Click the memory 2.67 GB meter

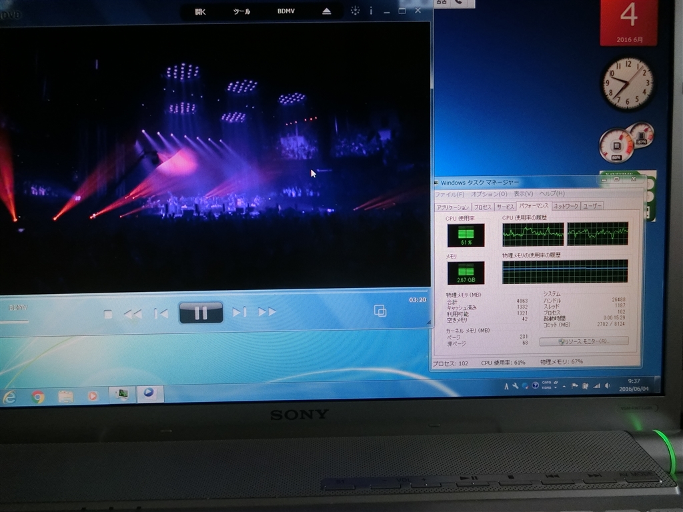click(x=466, y=273)
